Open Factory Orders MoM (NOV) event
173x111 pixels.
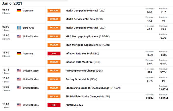pyautogui.click(x=81, y=79)
